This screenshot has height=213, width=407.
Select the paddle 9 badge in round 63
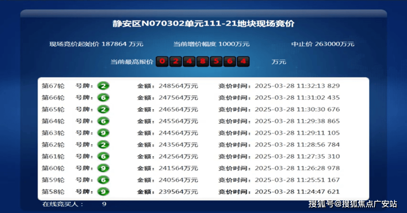[103, 133]
